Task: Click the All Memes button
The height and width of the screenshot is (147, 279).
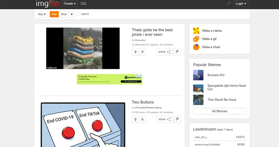Action: 220,111
